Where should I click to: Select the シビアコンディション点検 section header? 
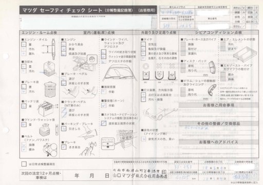[218, 32]
